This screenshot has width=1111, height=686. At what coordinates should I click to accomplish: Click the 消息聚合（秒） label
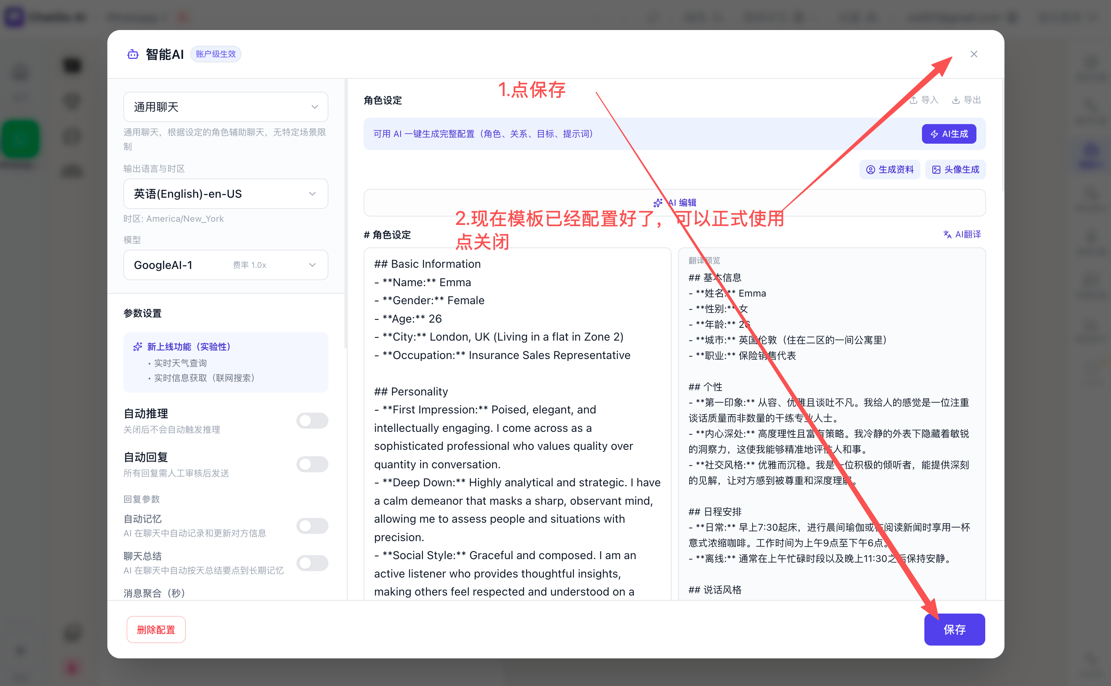pos(154,593)
